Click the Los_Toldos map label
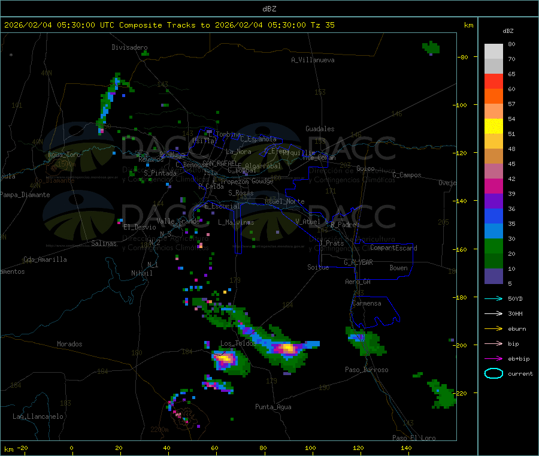Image resolution: width=539 pixels, height=456 pixels. [x=238, y=343]
